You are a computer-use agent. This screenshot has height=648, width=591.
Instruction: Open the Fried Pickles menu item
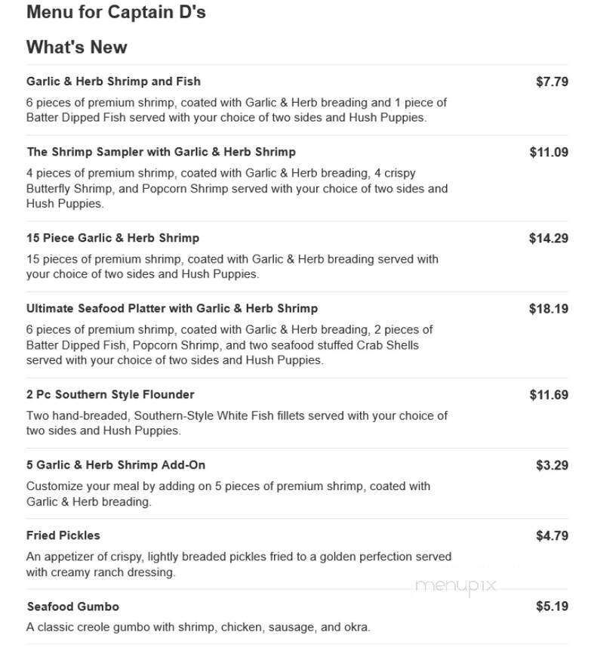(63, 535)
